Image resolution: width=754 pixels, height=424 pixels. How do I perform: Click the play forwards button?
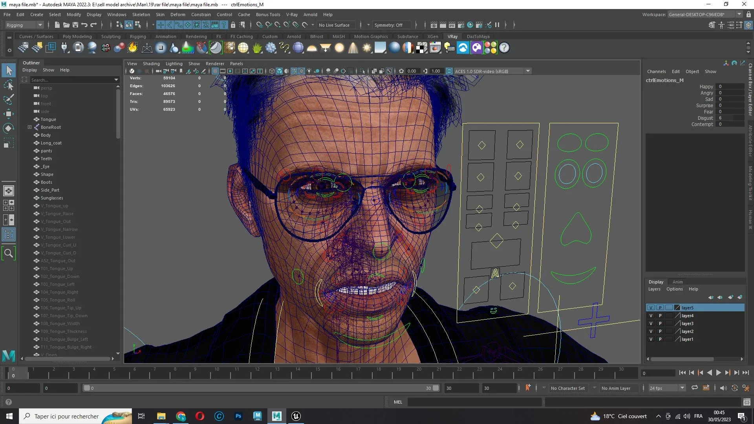(x=718, y=373)
